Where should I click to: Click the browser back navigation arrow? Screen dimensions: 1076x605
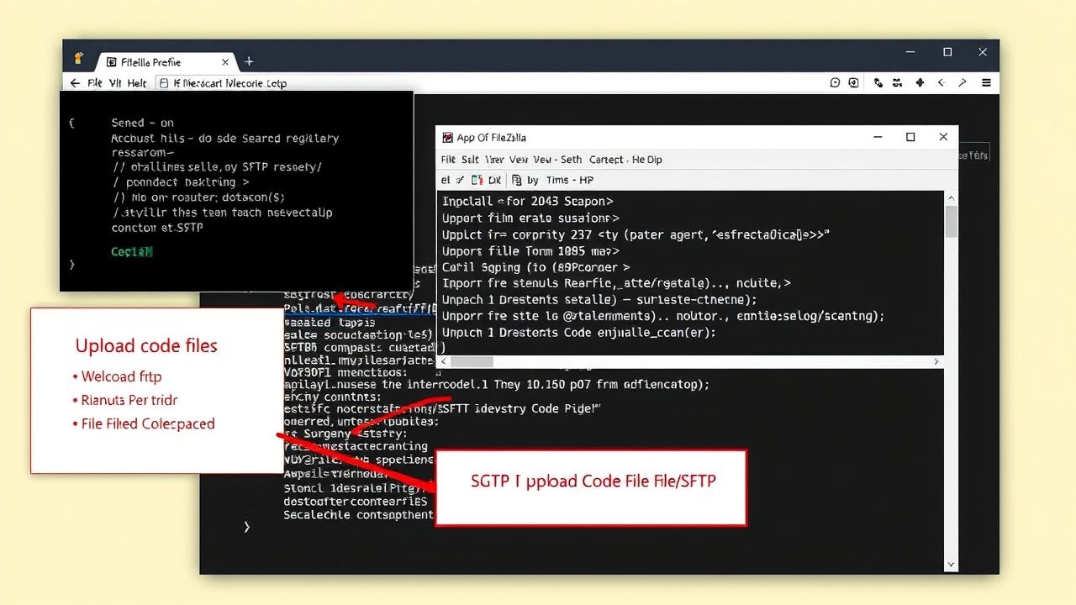(x=941, y=82)
